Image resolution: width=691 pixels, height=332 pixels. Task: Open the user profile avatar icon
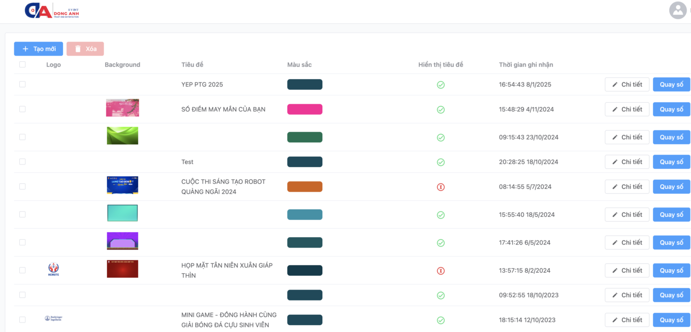click(678, 10)
